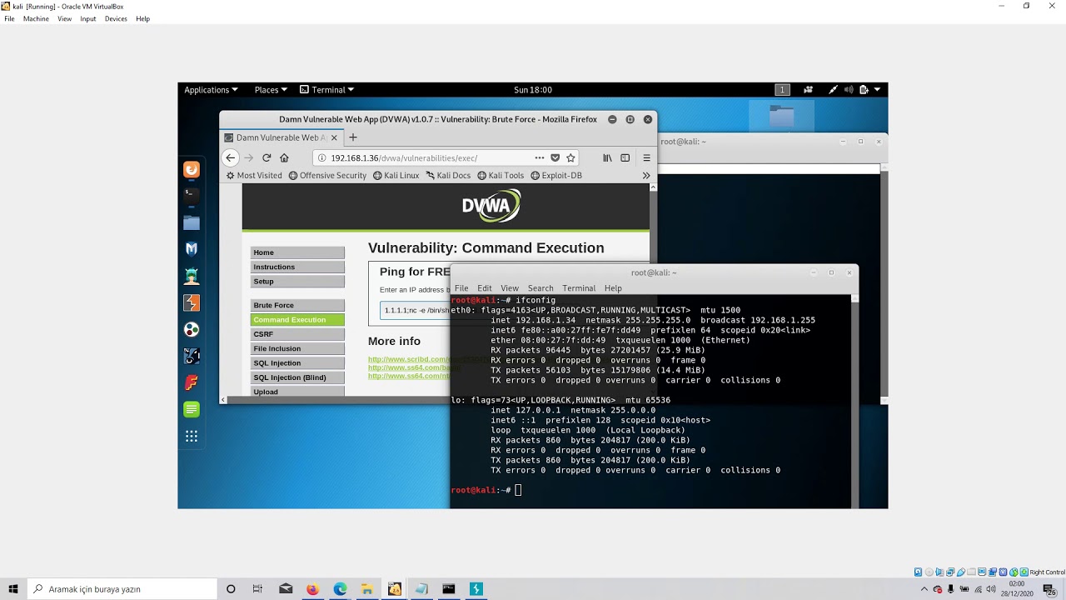The width and height of the screenshot is (1066, 600).
Task: Open Edit menu in the terminal window
Action: pos(484,287)
